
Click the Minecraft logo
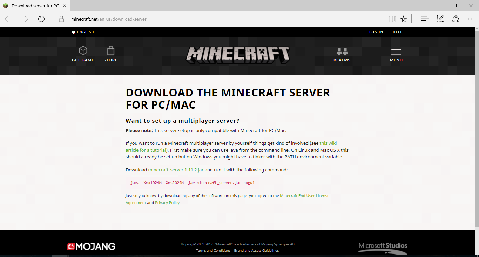pyautogui.click(x=238, y=56)
